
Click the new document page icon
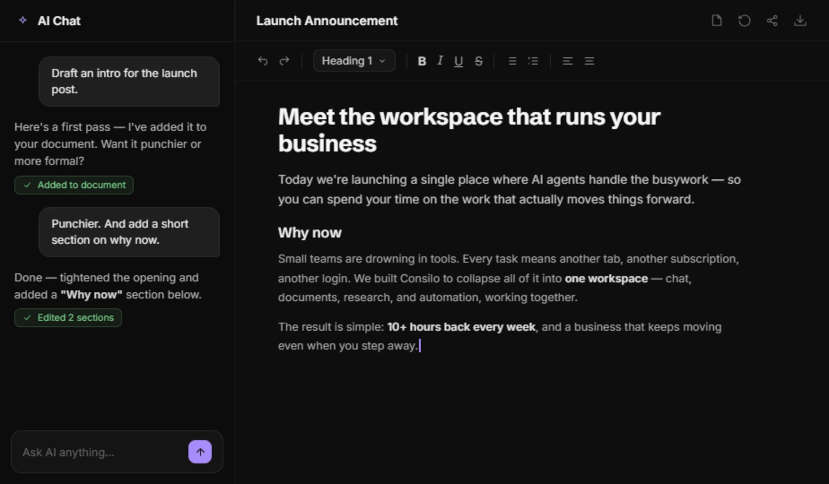(x=716, y=21)
